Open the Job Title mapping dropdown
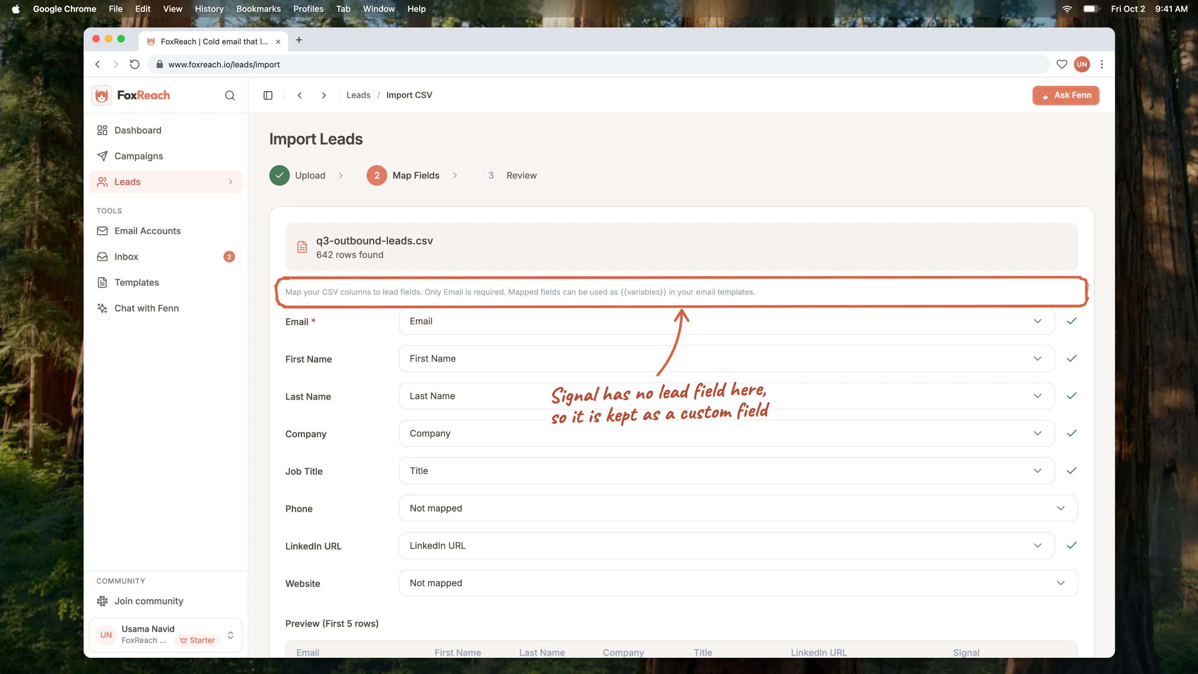 pos(726,471)
